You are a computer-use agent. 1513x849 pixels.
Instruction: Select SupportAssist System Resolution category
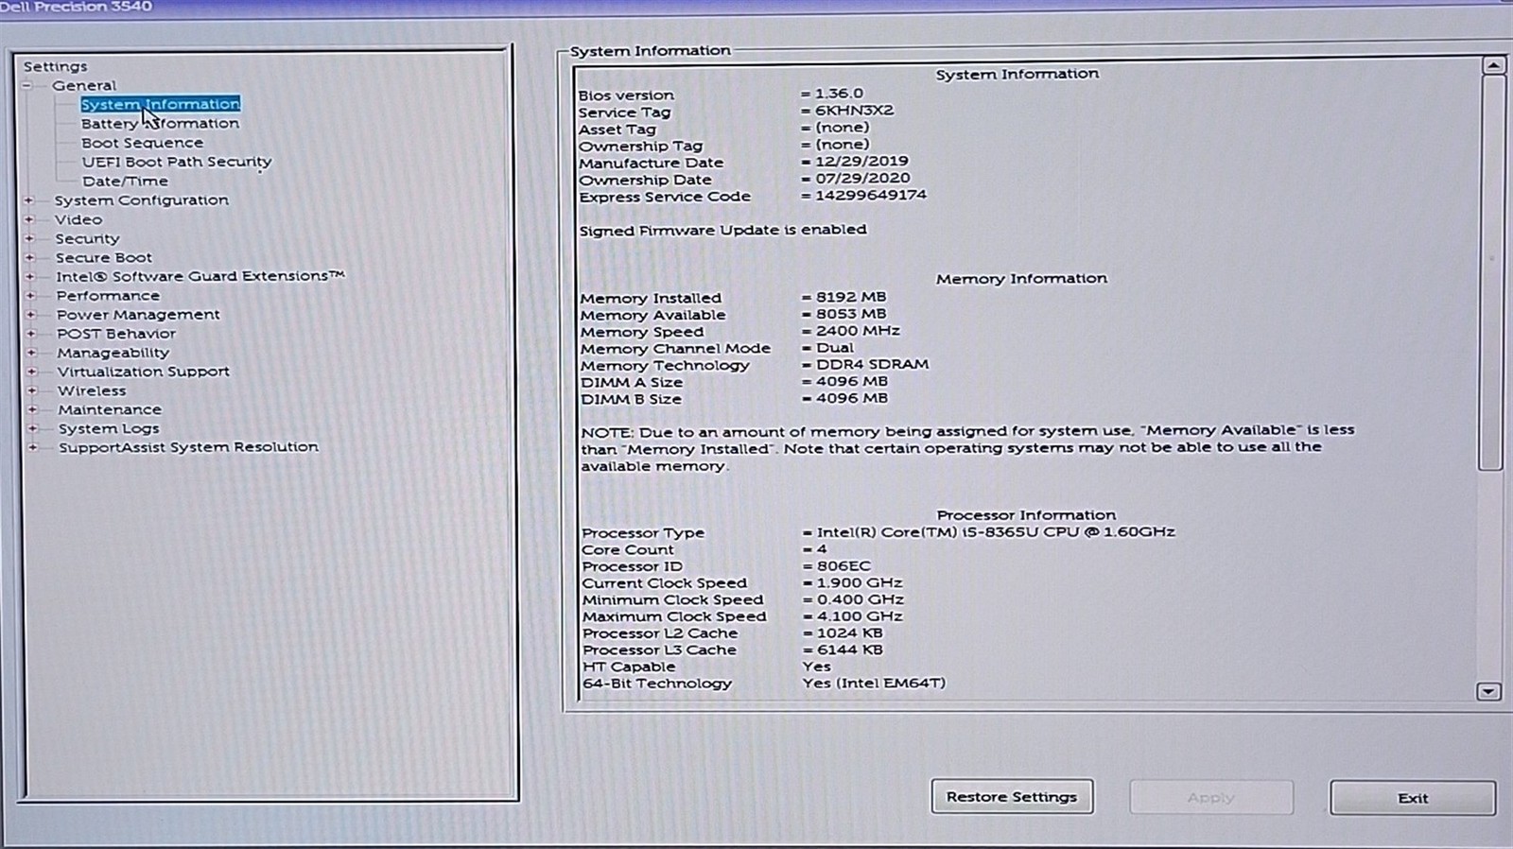point(188,447)
